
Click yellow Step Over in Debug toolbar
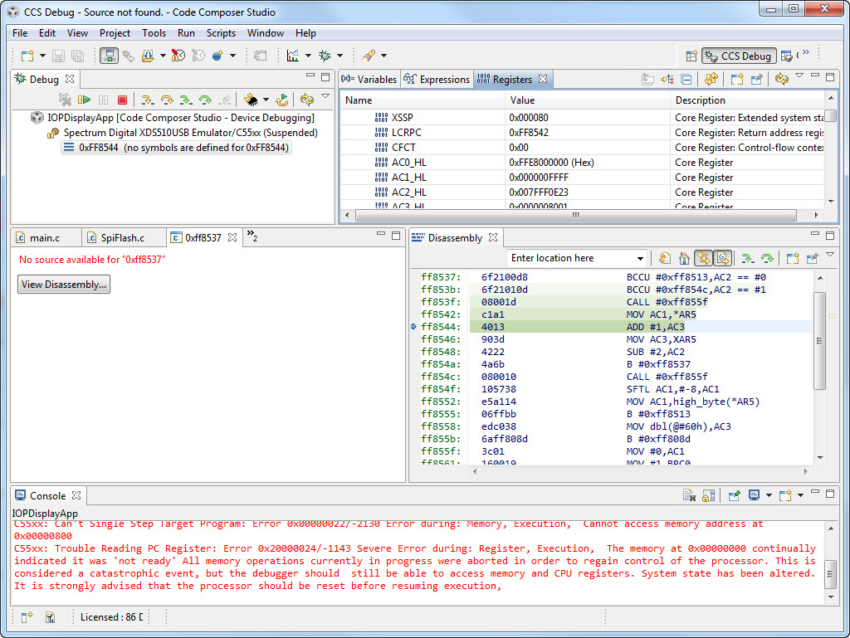pyautogui.click(x=167, y=100)
